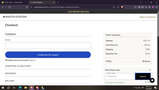Click the BILLING section heading

click(10, 81)
